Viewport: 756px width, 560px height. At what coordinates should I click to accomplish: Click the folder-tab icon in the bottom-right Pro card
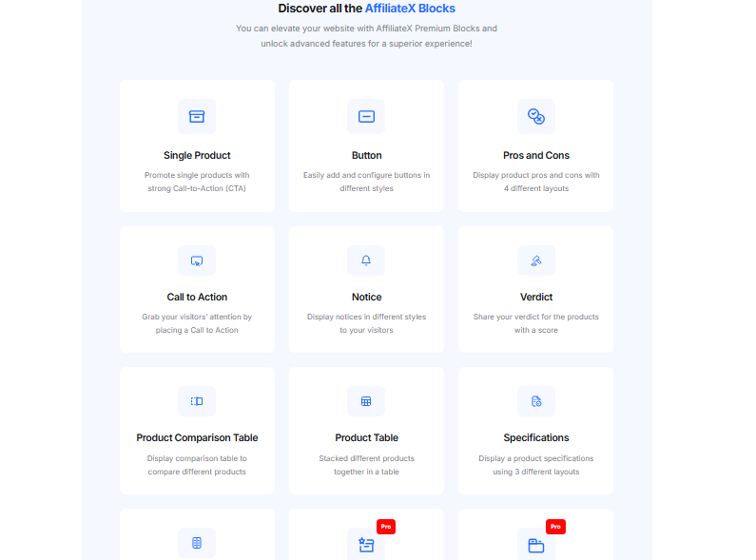pyautogui.click(x=536, y=546)
